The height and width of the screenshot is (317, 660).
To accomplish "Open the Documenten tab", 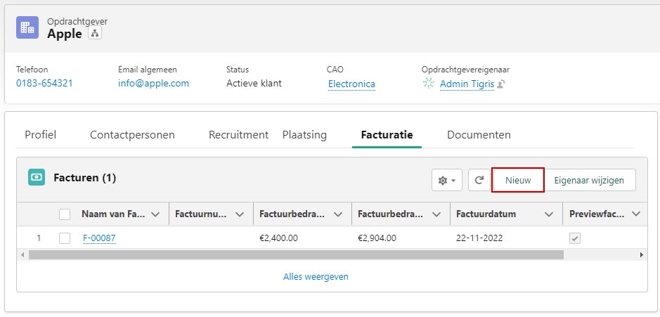I will [x=479, y=135].
